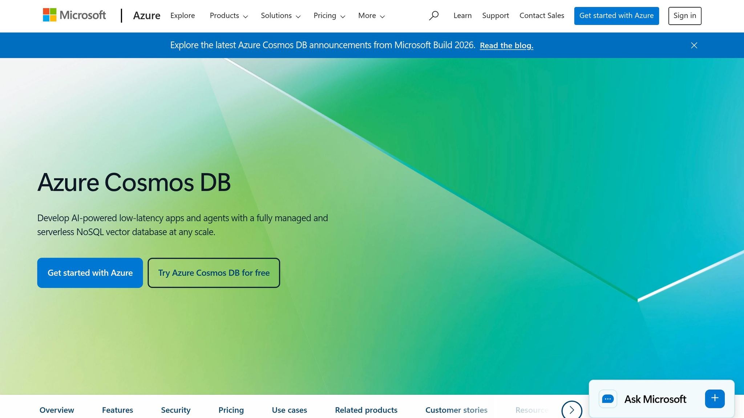This screenshot has width=744, height=418.
Task: Click the Ask Microsoft chat bubble icon
Action: click(608, 399)
